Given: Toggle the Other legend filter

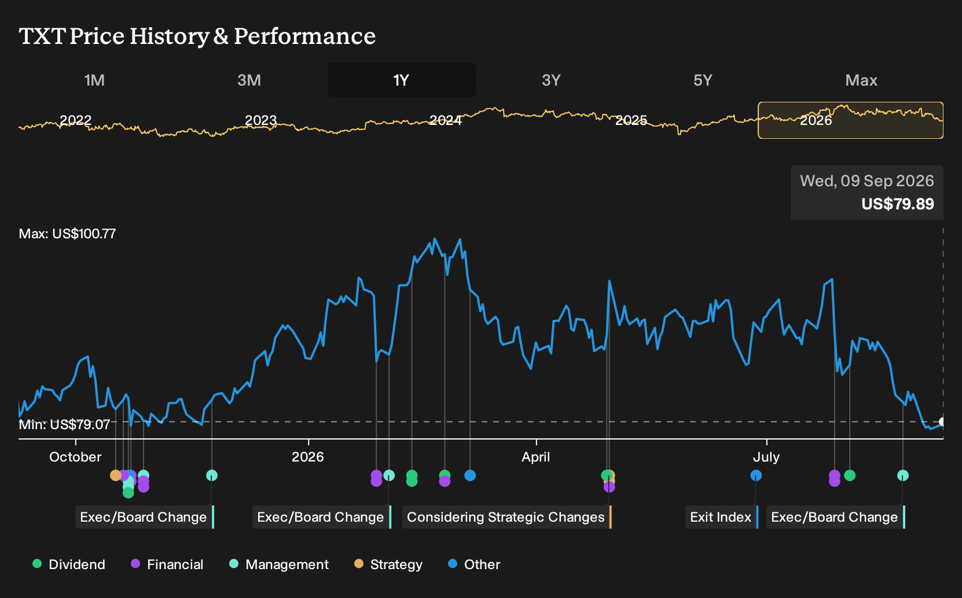Looking at the screenshot, I should coord(474,564).
